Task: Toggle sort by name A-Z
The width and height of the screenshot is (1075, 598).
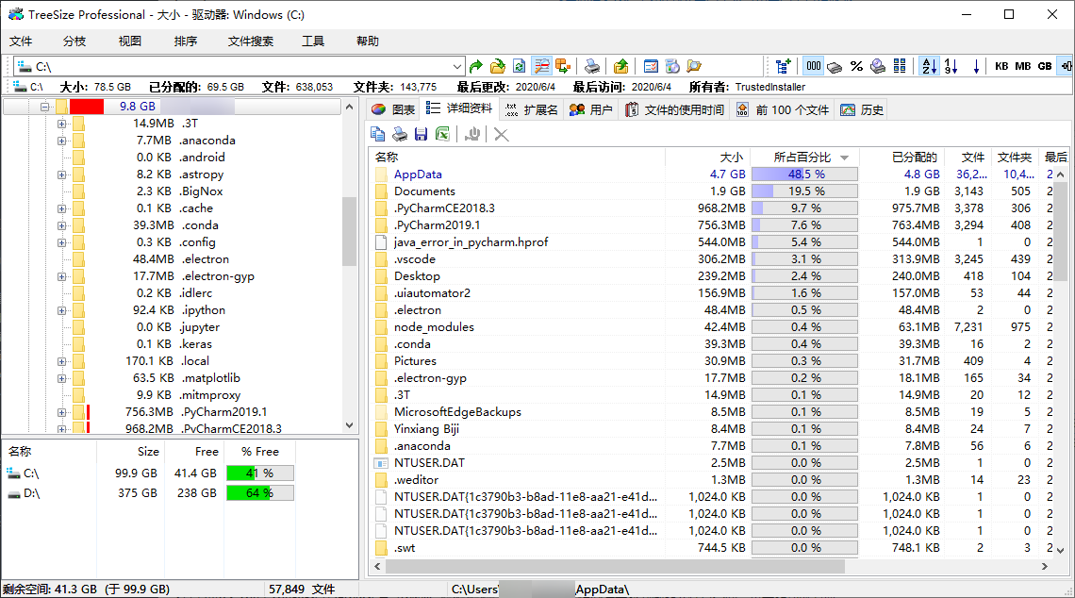Action: [x=930, y=67]
